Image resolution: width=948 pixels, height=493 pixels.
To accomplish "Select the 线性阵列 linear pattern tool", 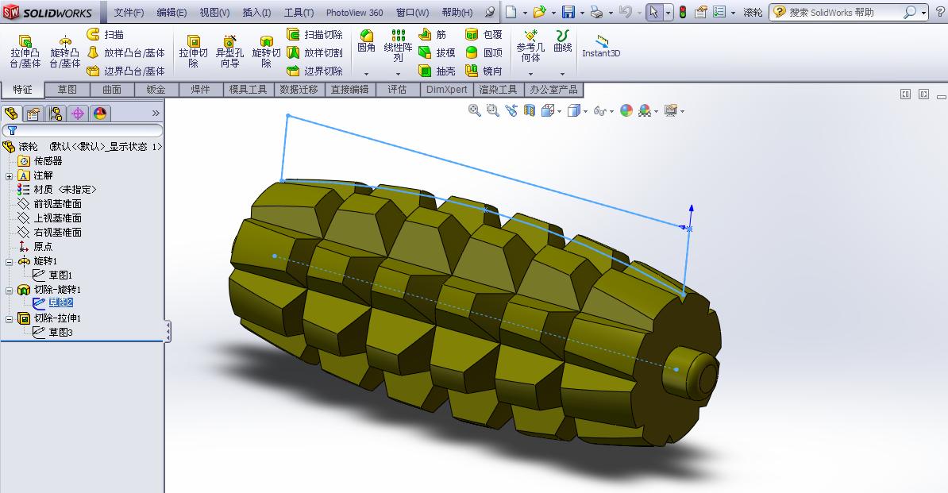I will coord(398,46).
